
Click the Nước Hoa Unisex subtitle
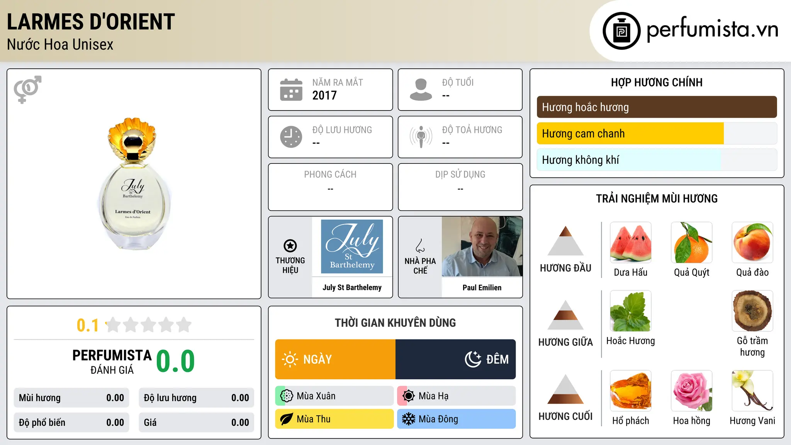click(x=60, y=45)
